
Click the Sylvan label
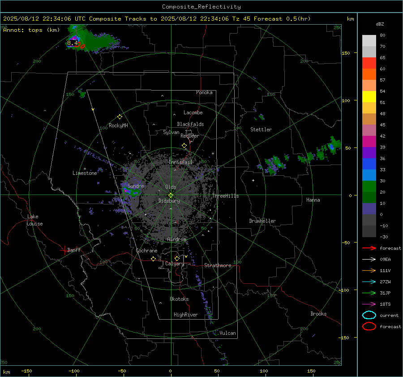(x=171, y=132)
